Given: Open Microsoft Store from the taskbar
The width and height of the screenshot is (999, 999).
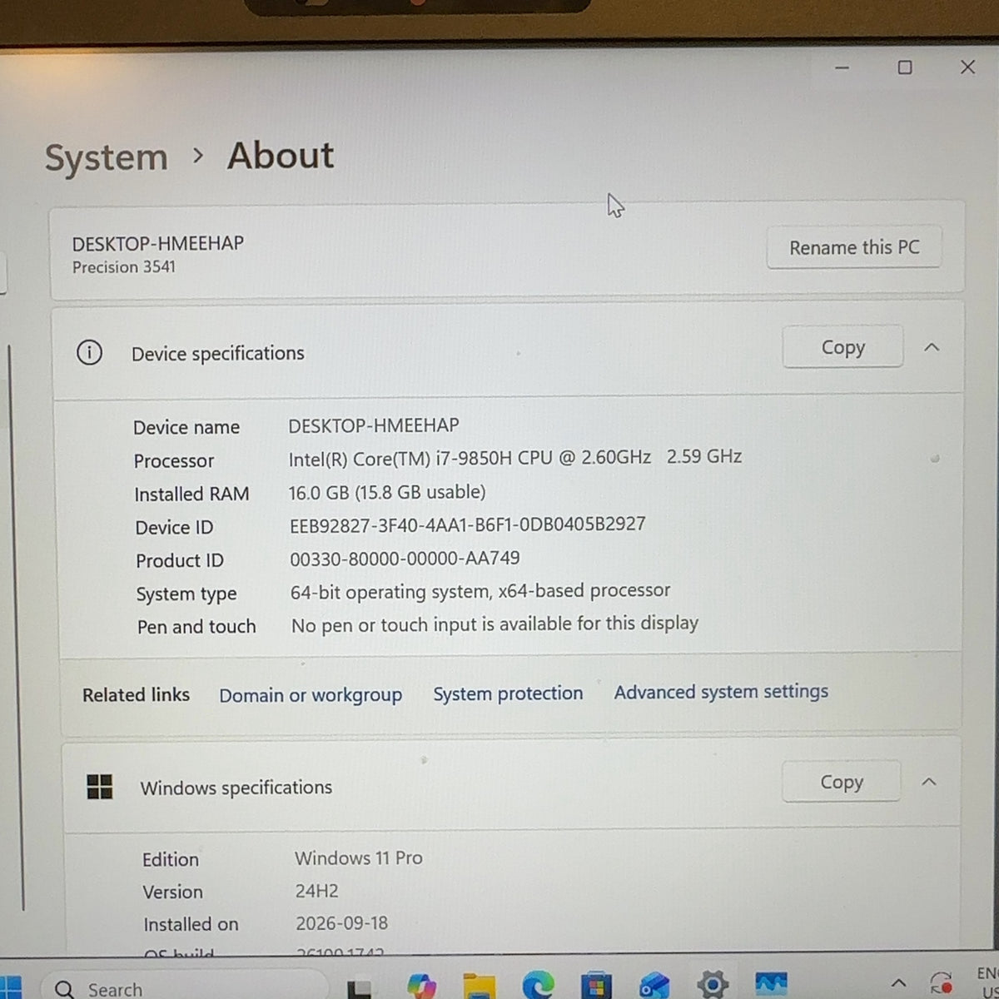Looking at the screenshot, I should pyautogui.click(x=596, y=987).
